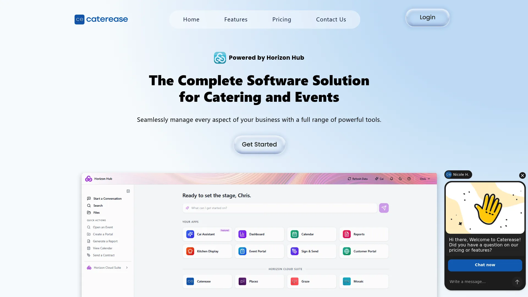Open the Caterease suite tile
528x297 pixels.
tap(207, 282)
